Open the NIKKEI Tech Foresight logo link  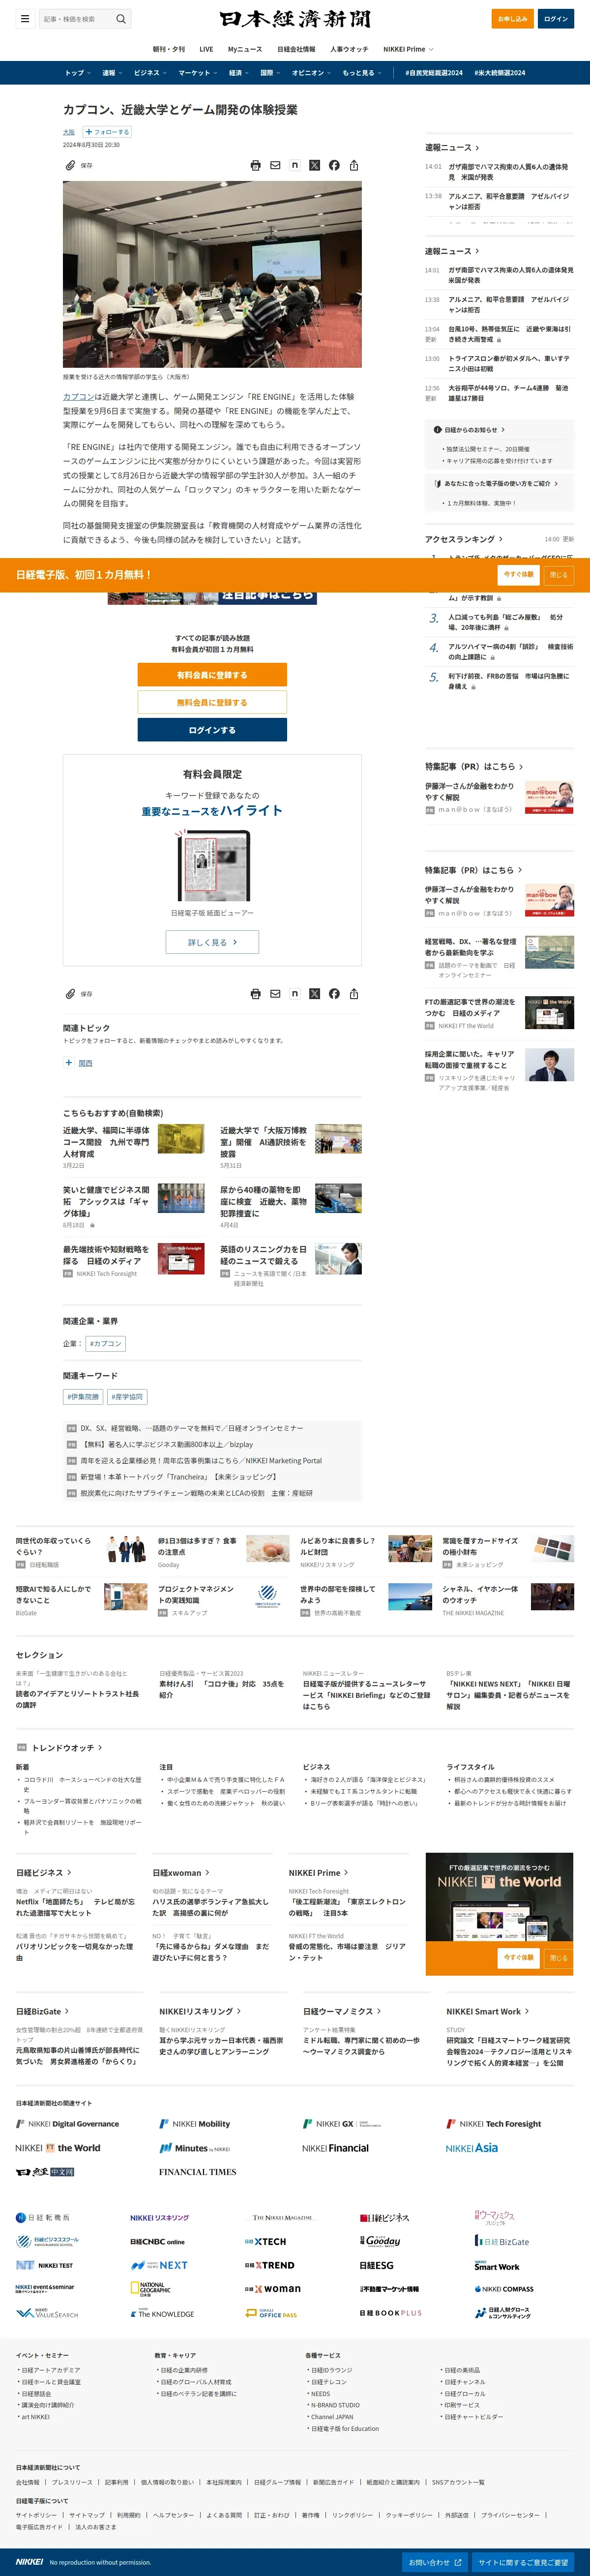494,2123
